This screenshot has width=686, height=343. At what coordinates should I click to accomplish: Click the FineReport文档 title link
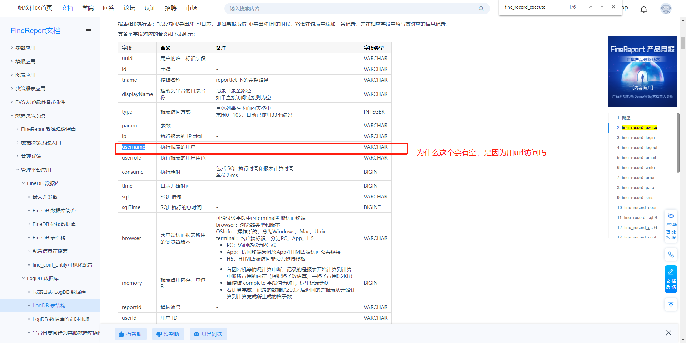pos(36,31)
